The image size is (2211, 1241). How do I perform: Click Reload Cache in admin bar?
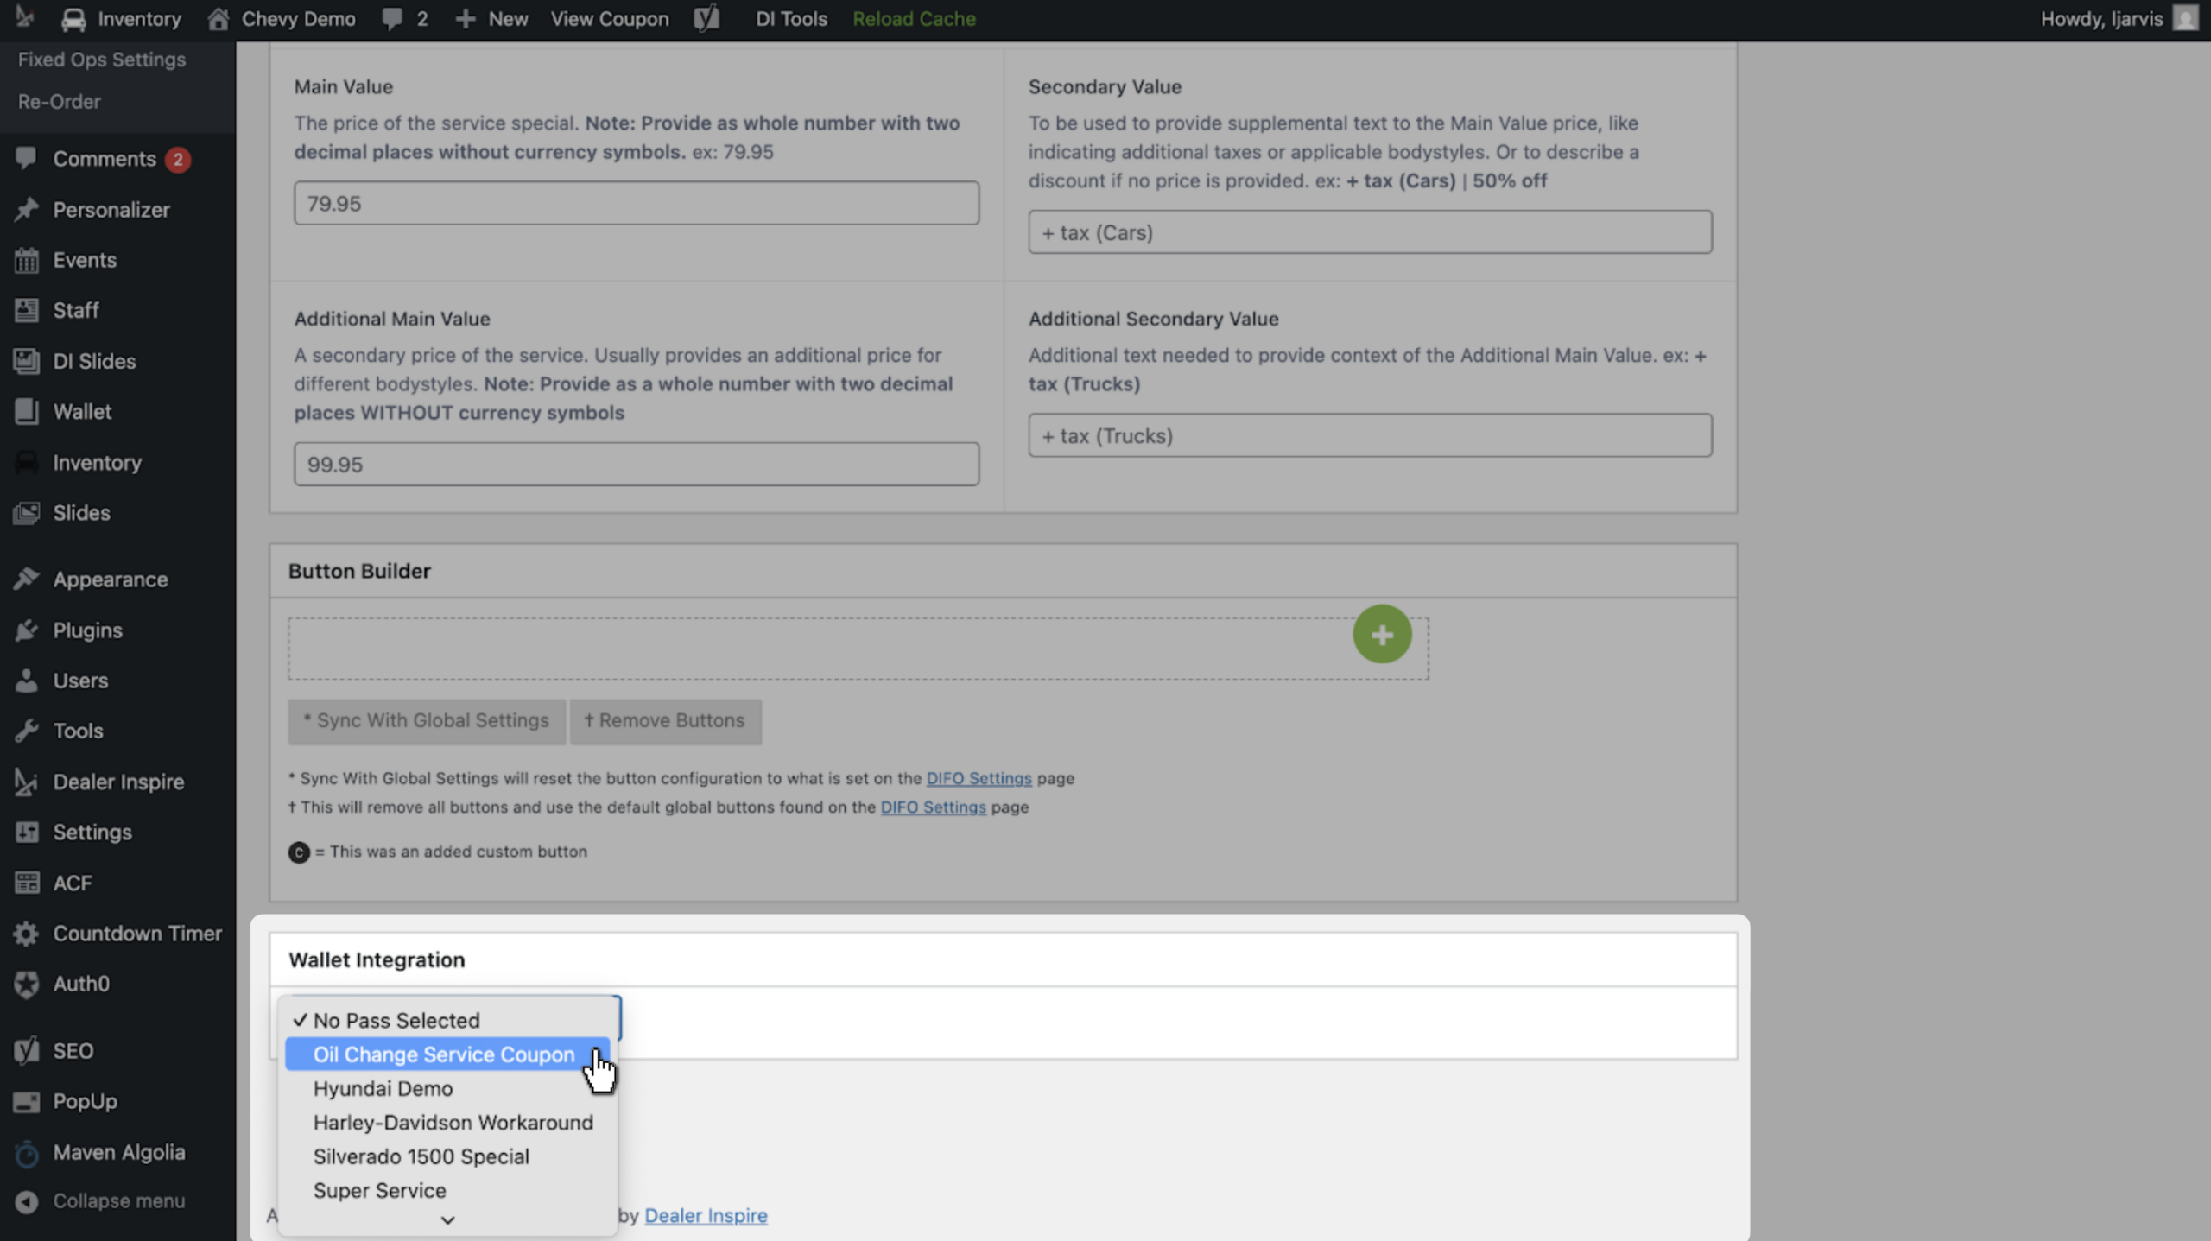914,18
